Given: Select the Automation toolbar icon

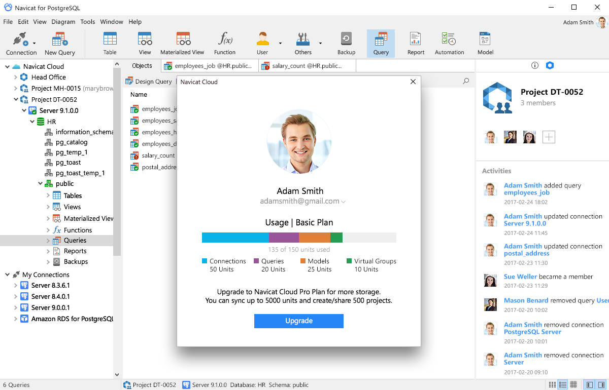Looking at the screenshot, I should pos(449,44).
